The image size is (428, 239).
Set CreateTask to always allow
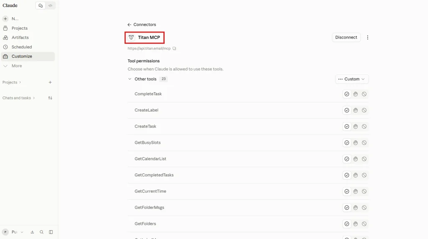click(x=346, y=127)
